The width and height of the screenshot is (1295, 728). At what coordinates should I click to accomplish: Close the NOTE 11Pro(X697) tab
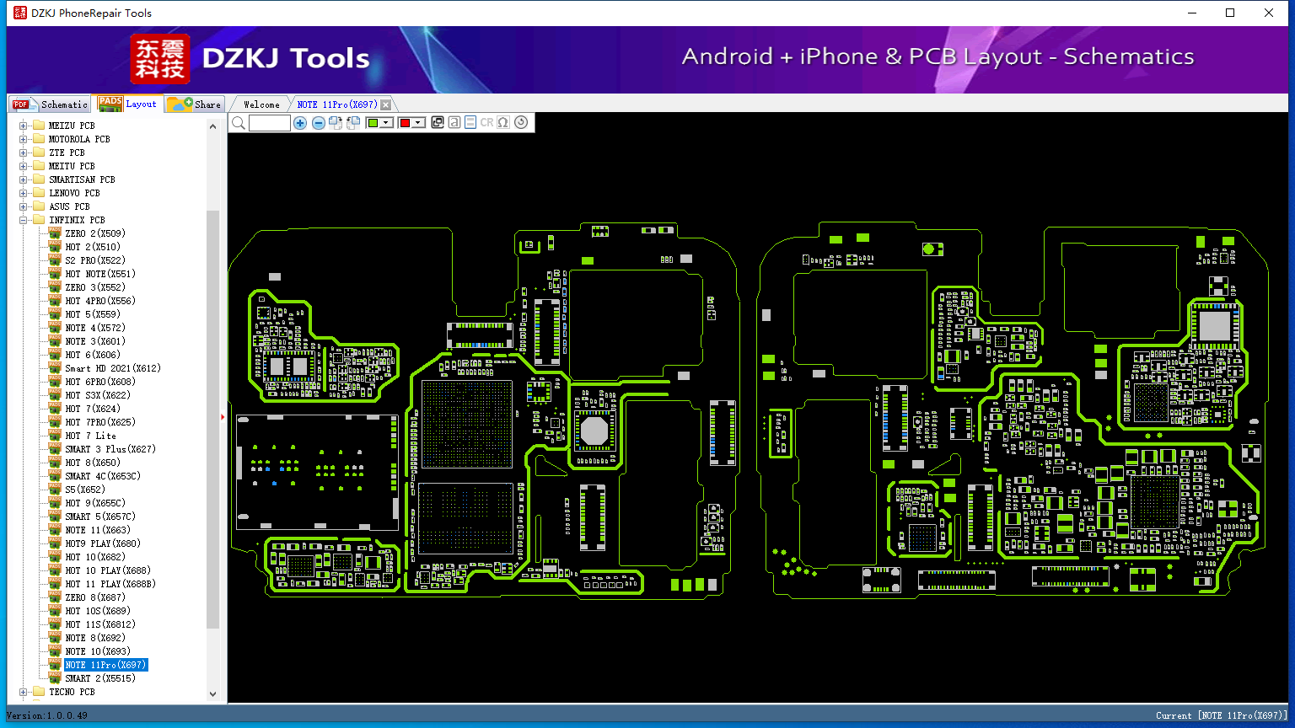pos(386,104)
